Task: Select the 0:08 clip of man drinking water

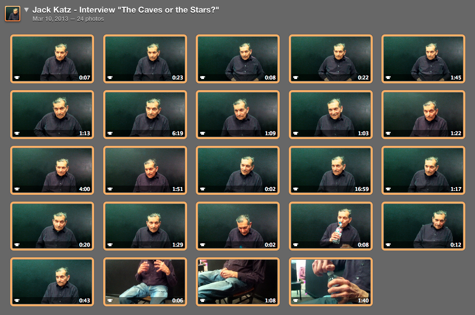Action: pyautogui.click(x=331, y=226)
